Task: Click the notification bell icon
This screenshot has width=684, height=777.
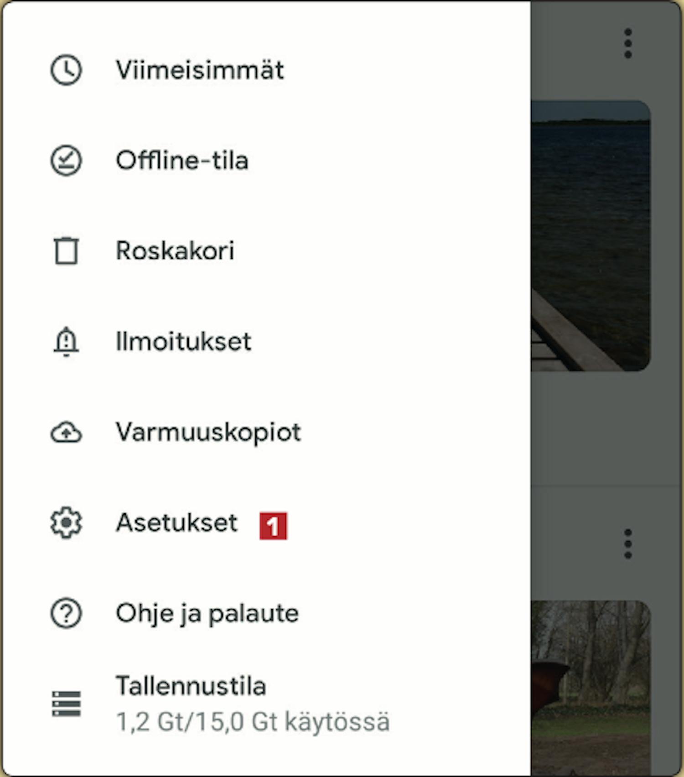Action: pos(66,341)
